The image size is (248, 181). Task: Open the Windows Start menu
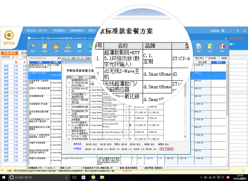[4, 177]
